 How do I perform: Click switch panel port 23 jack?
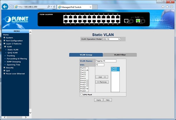[x=118, y=21]
